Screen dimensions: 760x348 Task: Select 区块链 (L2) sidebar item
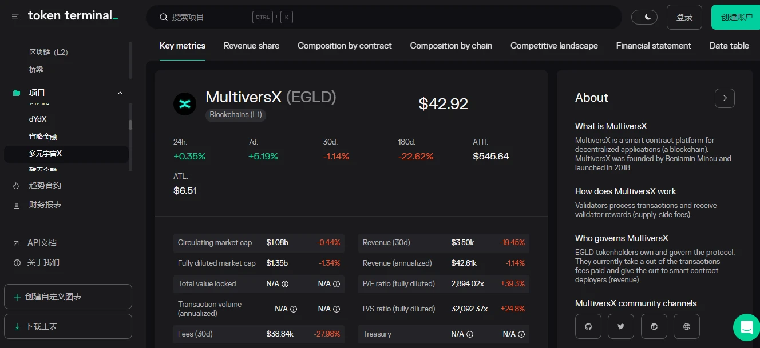click(49, 52)
